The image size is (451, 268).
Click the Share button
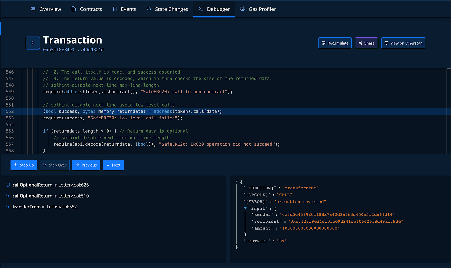[x=366, y=43]
